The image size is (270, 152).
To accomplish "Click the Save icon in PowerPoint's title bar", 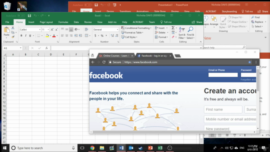I will point(96,5).
